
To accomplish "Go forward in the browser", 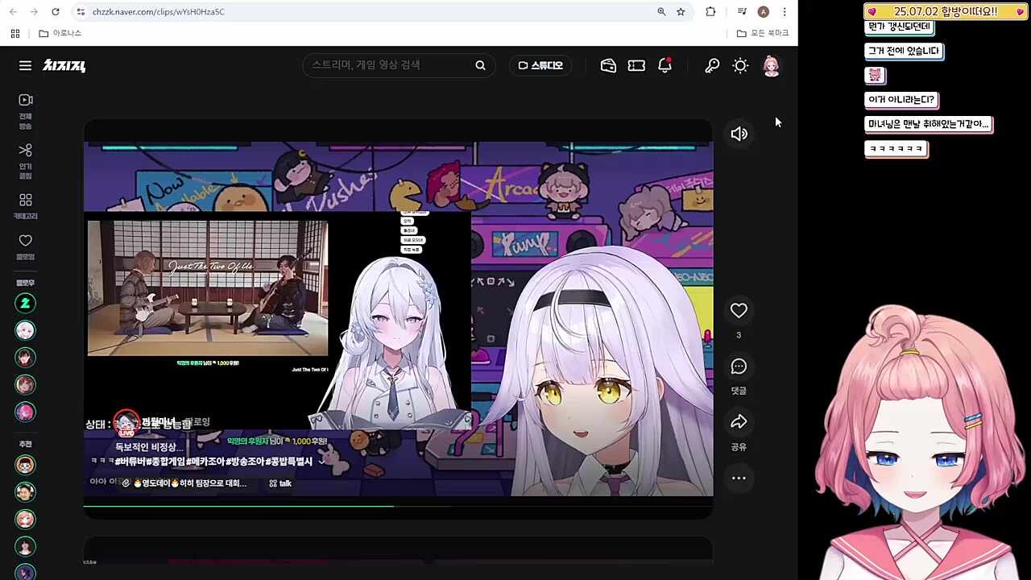I will (34, 11).
